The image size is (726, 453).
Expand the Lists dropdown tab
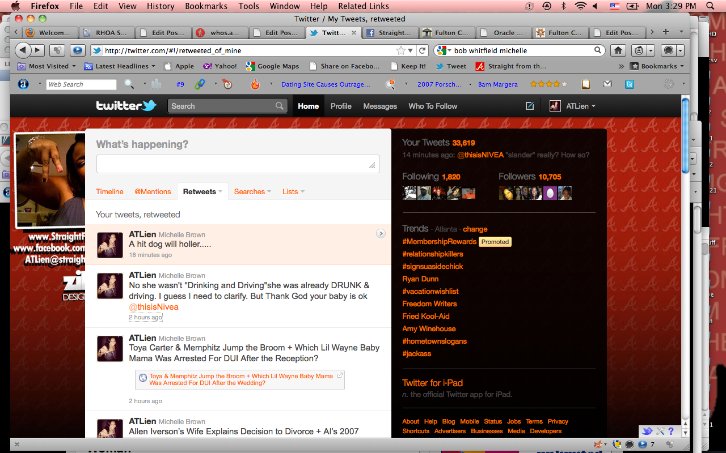[x=293, y=191]
